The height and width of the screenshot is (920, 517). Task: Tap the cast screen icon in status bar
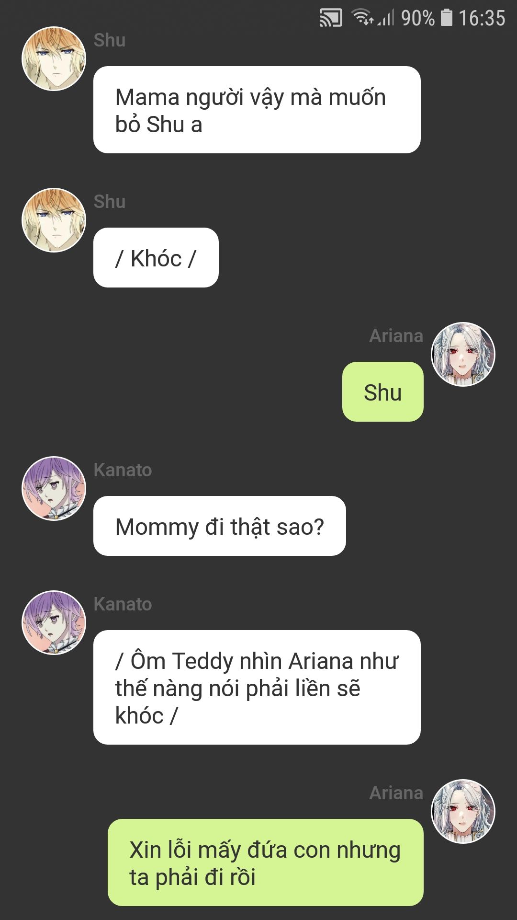pos(331,18)
